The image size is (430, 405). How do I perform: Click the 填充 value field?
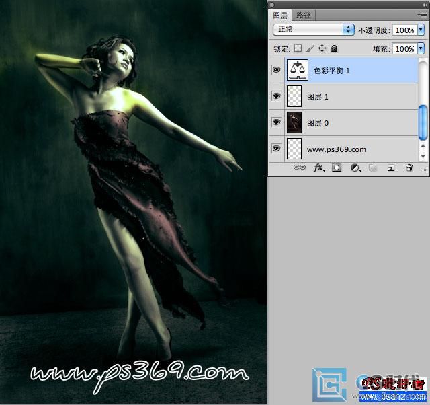click(404, 48)
